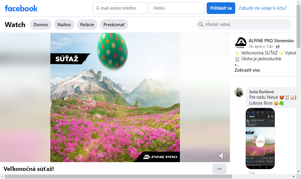Unmute the video using the speaker icon

tap(222, 156)
